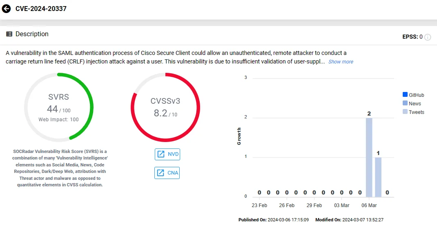Click the Description heading
This screenshot has width=437, height=225.
[32, 34]
